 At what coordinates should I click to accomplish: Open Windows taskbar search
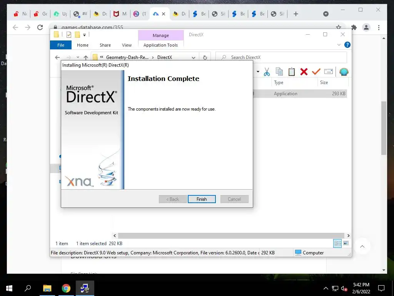[28, 288]
